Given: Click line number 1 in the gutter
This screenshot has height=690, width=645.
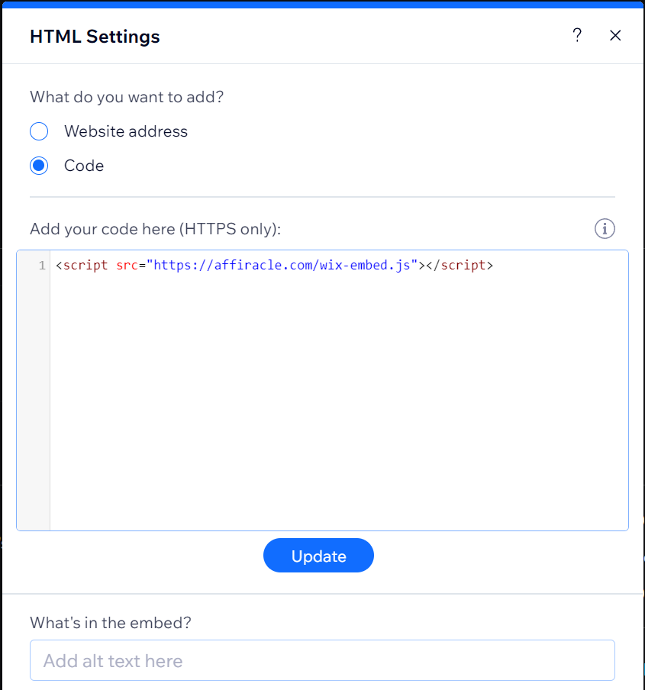Looking at the screenshot, I should [42, 266].
